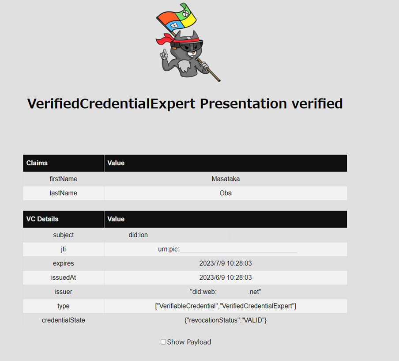Click the revocationStatus VALID value
The height and width of the screenshot is (361, 399).
[x=226, y=320]
